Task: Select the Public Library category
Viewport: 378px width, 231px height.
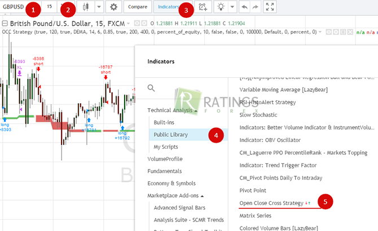Action: pyautogui.click(x=172, y=135)
